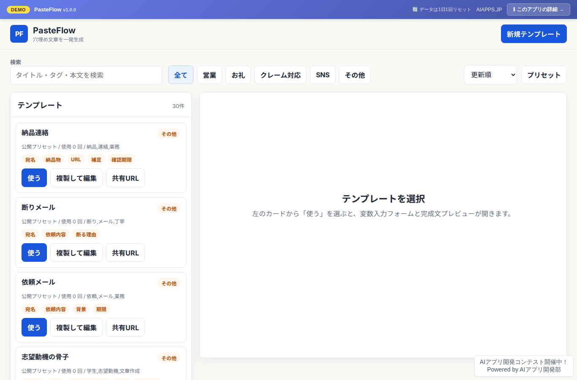The image size is (577, 380).
Task: Click the AIアプリ開発コンテスト開催中 banner
Action: (524, 366)
